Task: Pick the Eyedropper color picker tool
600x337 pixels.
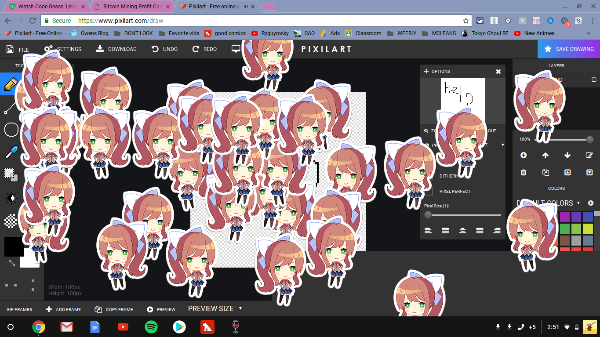Action: point(11,152)
